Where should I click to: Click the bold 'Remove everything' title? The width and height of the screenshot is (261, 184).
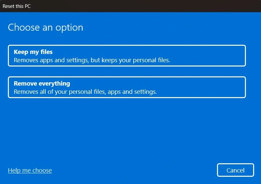coord(42,84)
